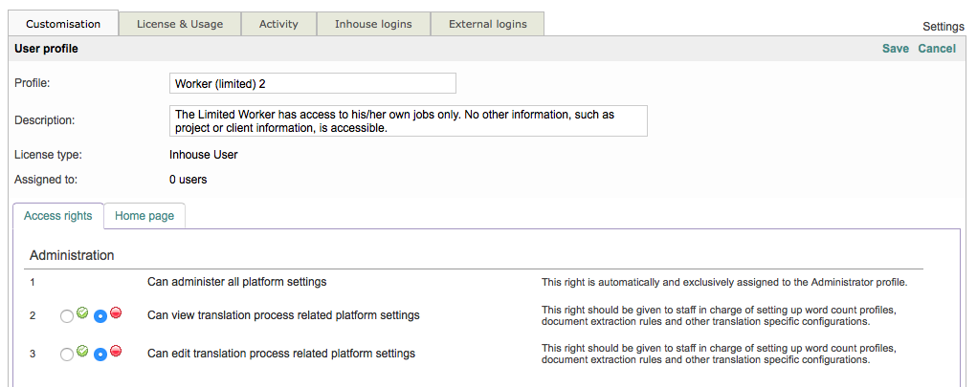Screen dimensions: 977x387
Task: Click the Settings label at top right
Action: tap(944, 26)
